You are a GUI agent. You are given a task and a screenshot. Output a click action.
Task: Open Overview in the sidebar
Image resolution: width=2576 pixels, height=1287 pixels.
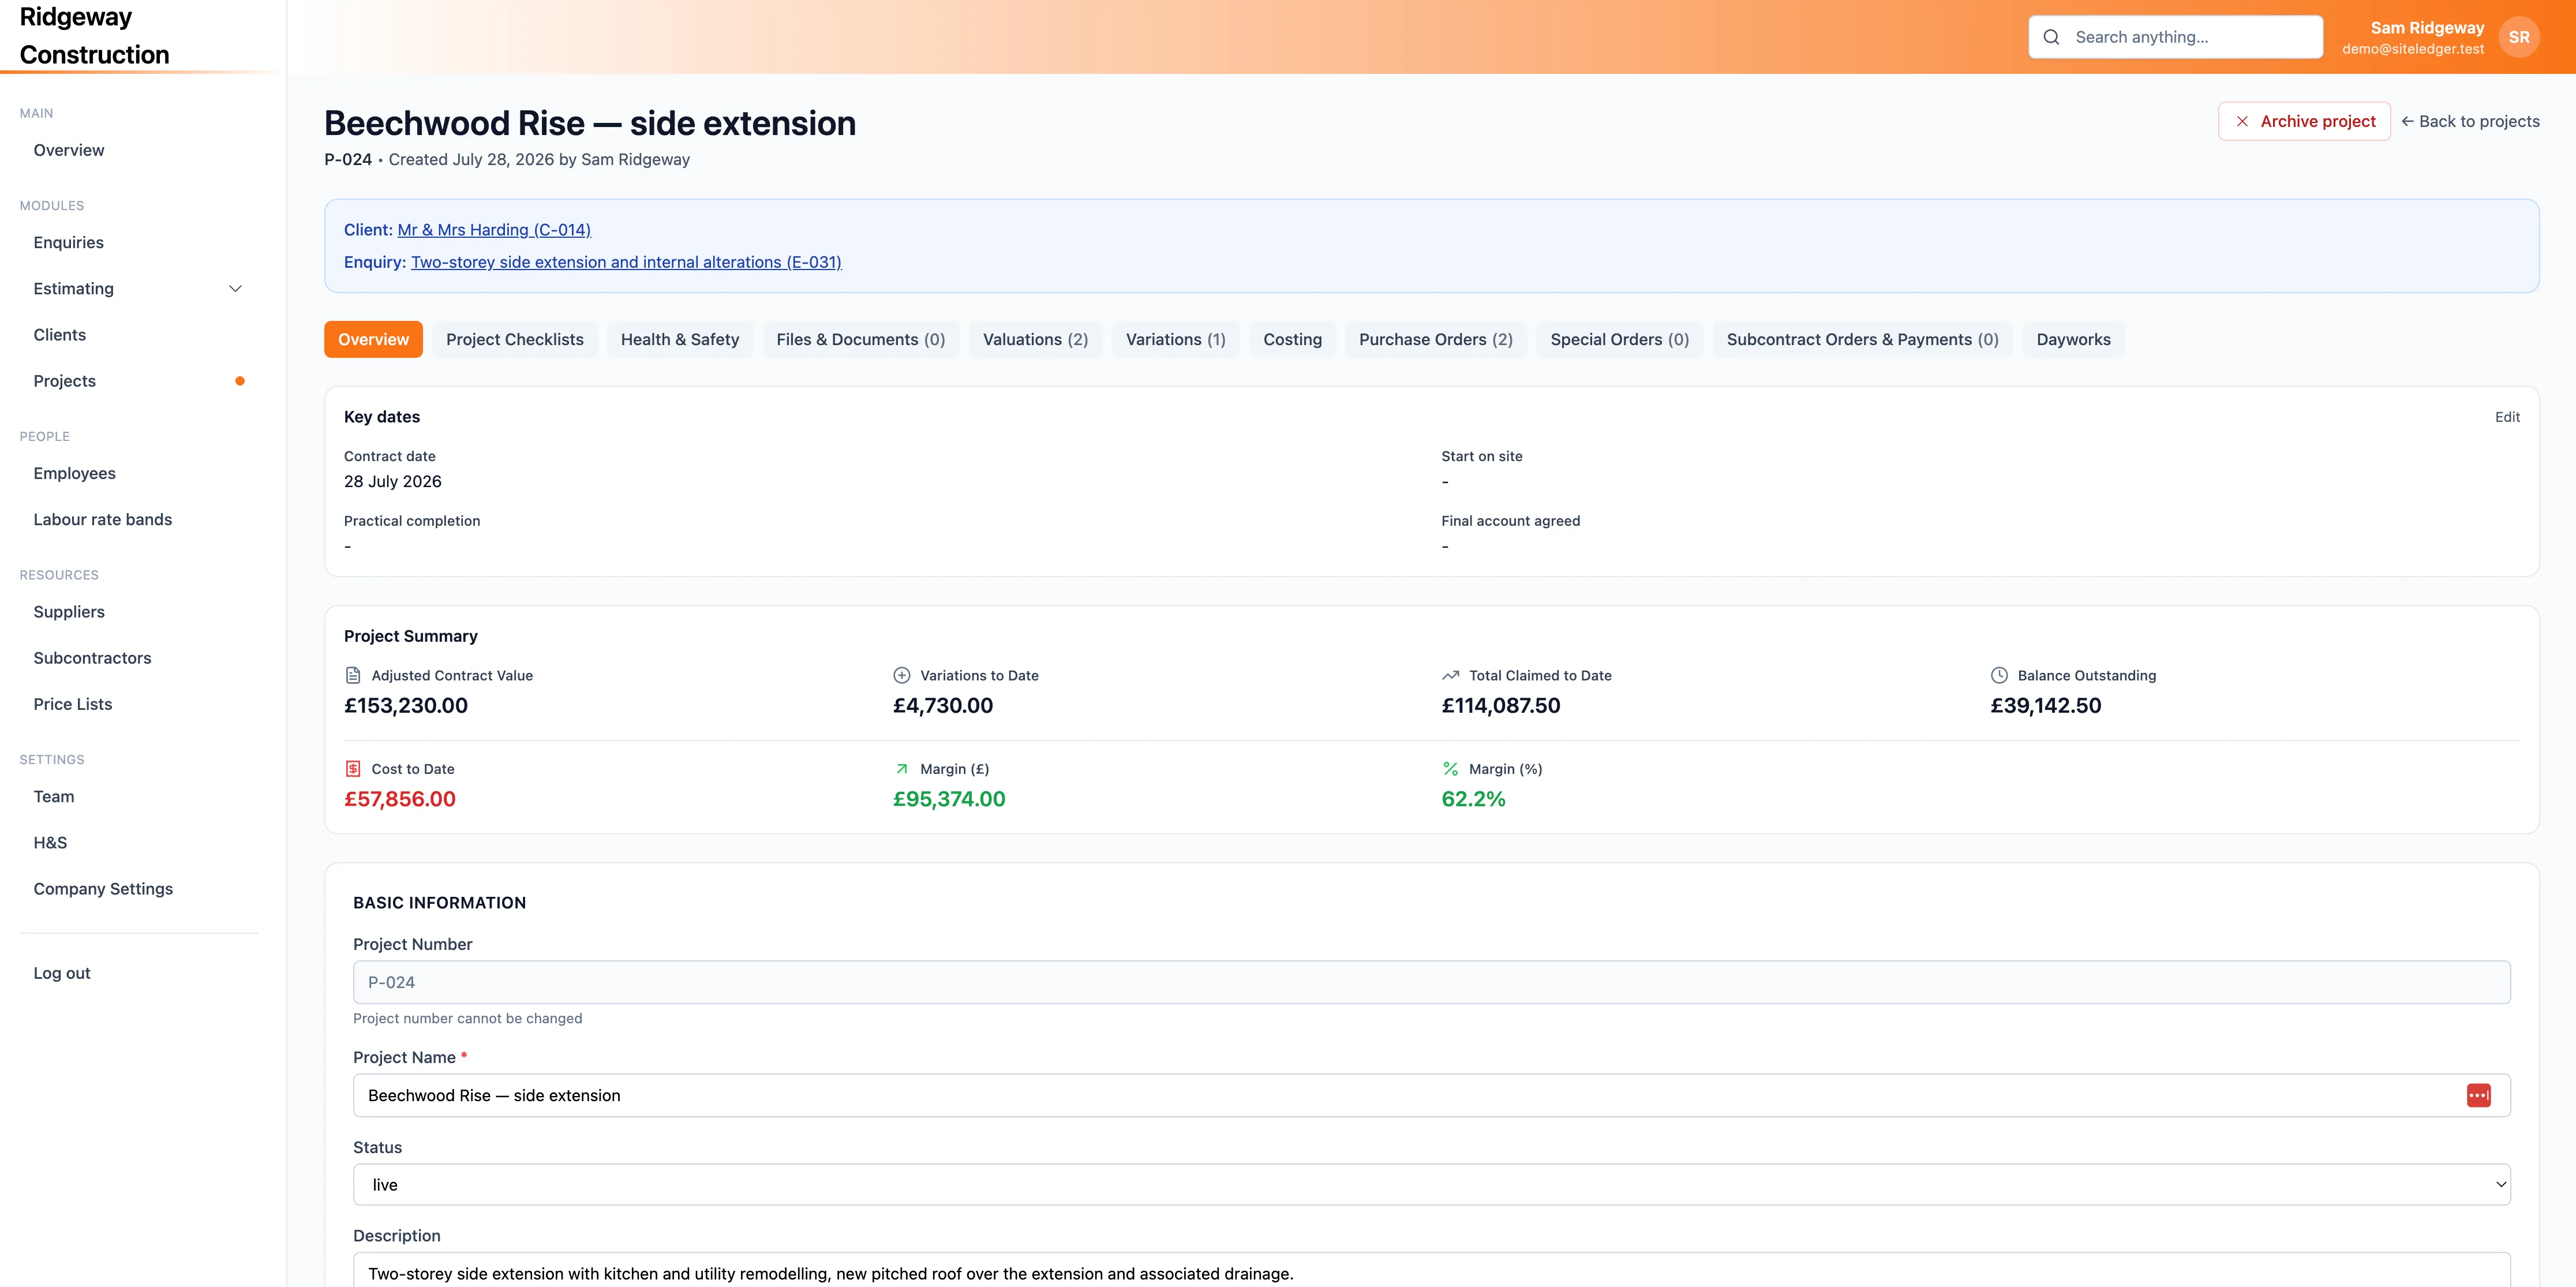[69, 150]
